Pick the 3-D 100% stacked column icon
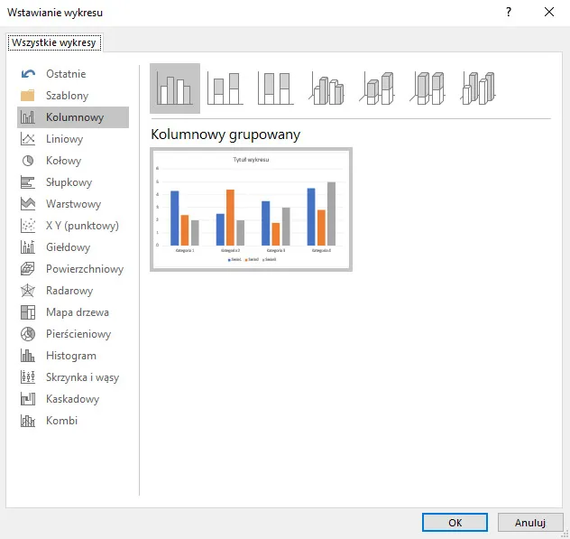 tap(429, 88)
